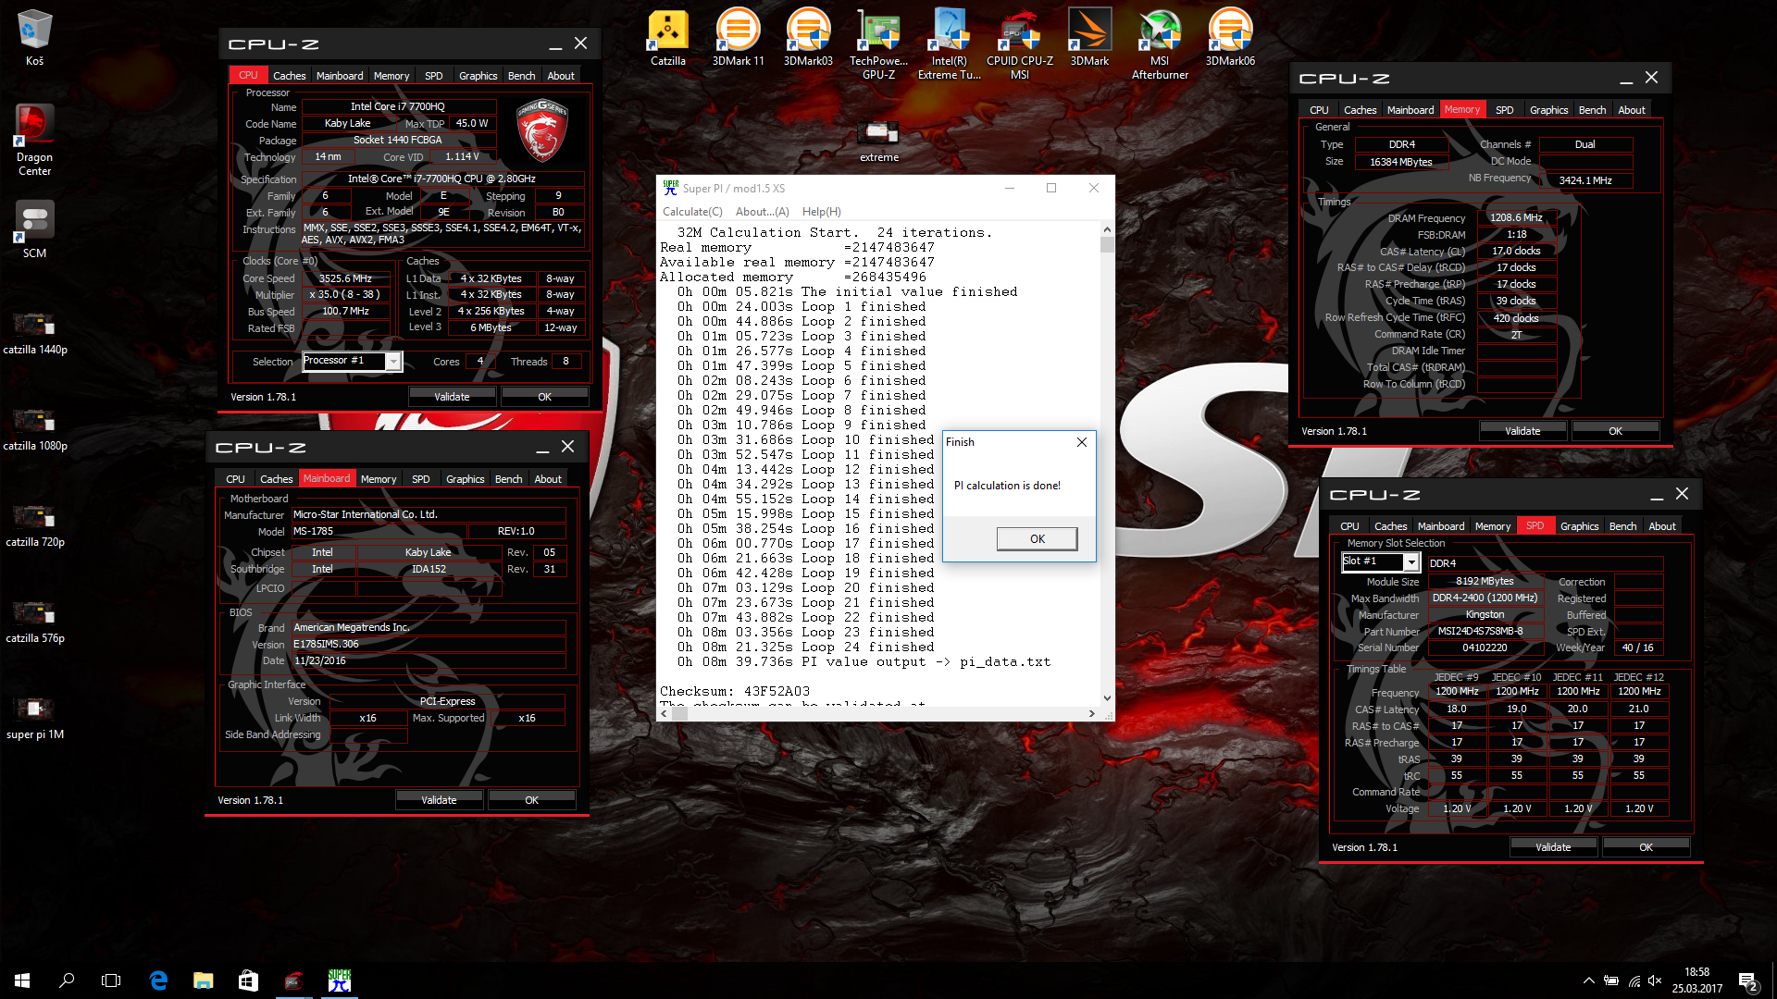Open Graphics tab in Mainboard CPU-Z window
Viewport: 1777px width, 999px height.
[465, 479]
